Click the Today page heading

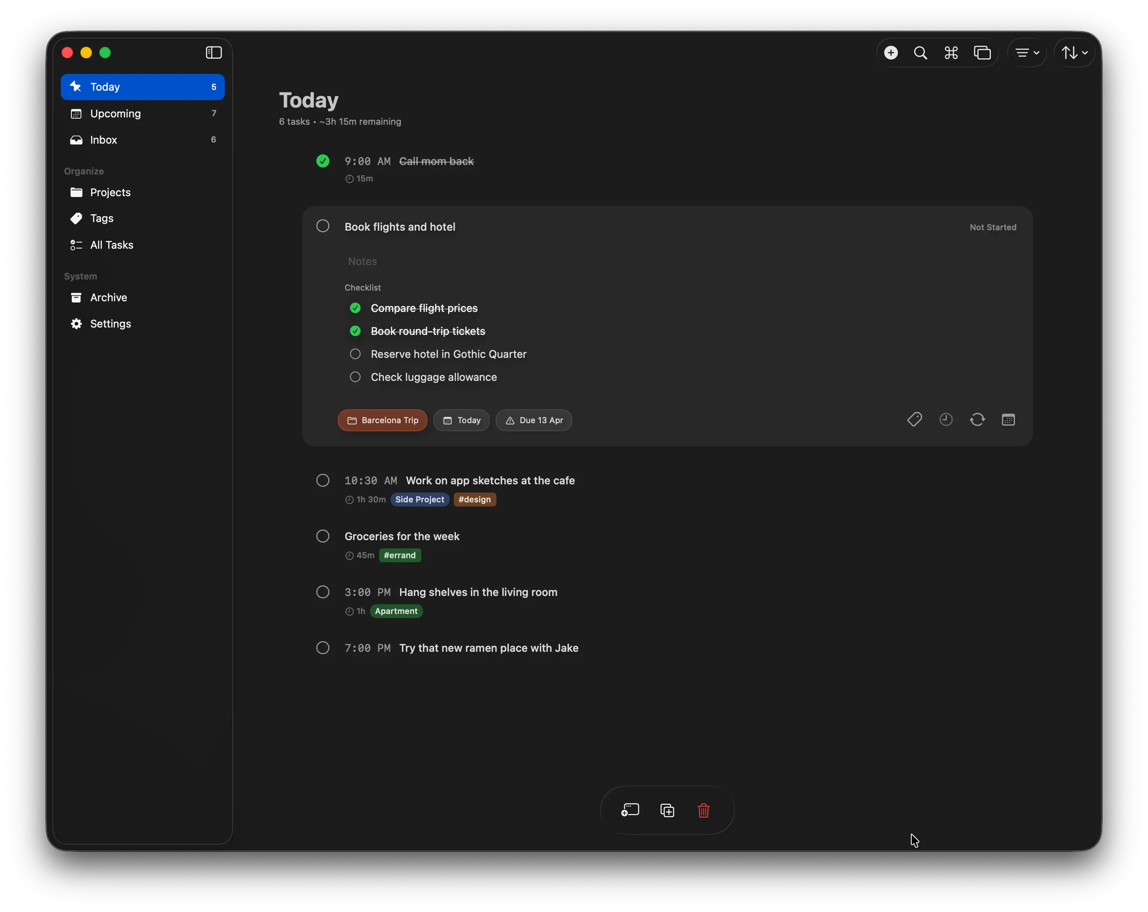(x=309, y=100)
